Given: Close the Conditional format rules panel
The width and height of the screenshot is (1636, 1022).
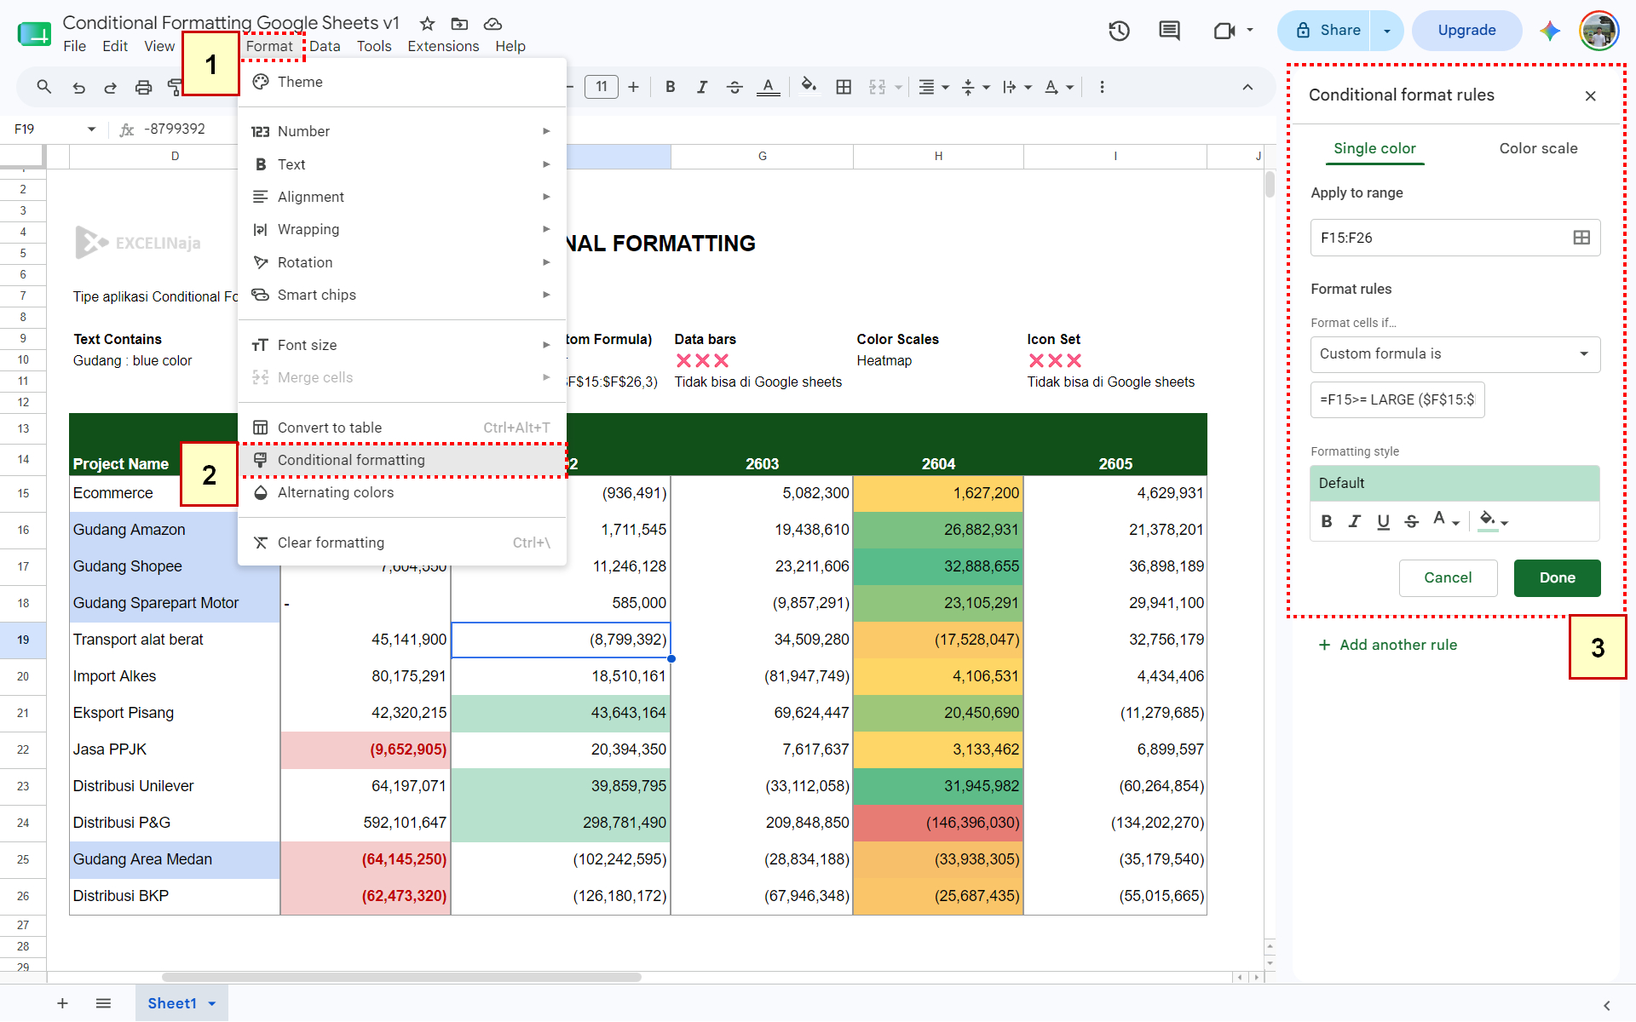Looking at the screenshot, I should click(1590, 95).
